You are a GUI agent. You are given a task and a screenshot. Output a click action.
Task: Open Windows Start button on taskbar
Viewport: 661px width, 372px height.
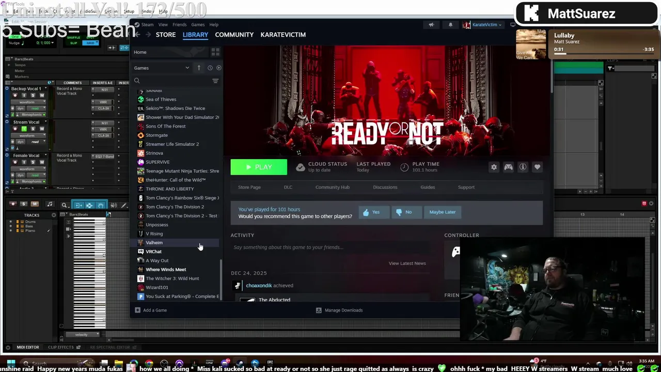[x=11, y=363]
